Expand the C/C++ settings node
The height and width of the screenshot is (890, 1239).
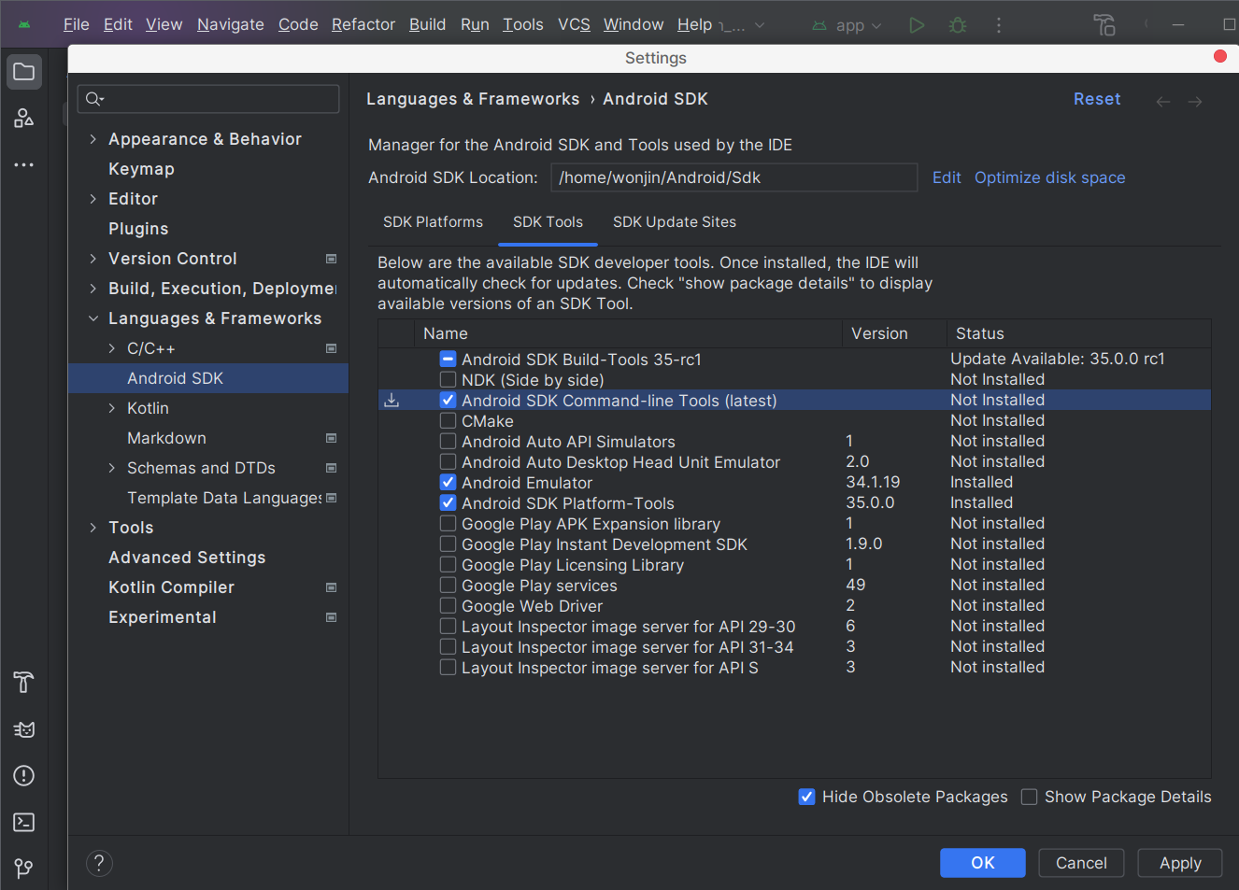click(111, 348)
